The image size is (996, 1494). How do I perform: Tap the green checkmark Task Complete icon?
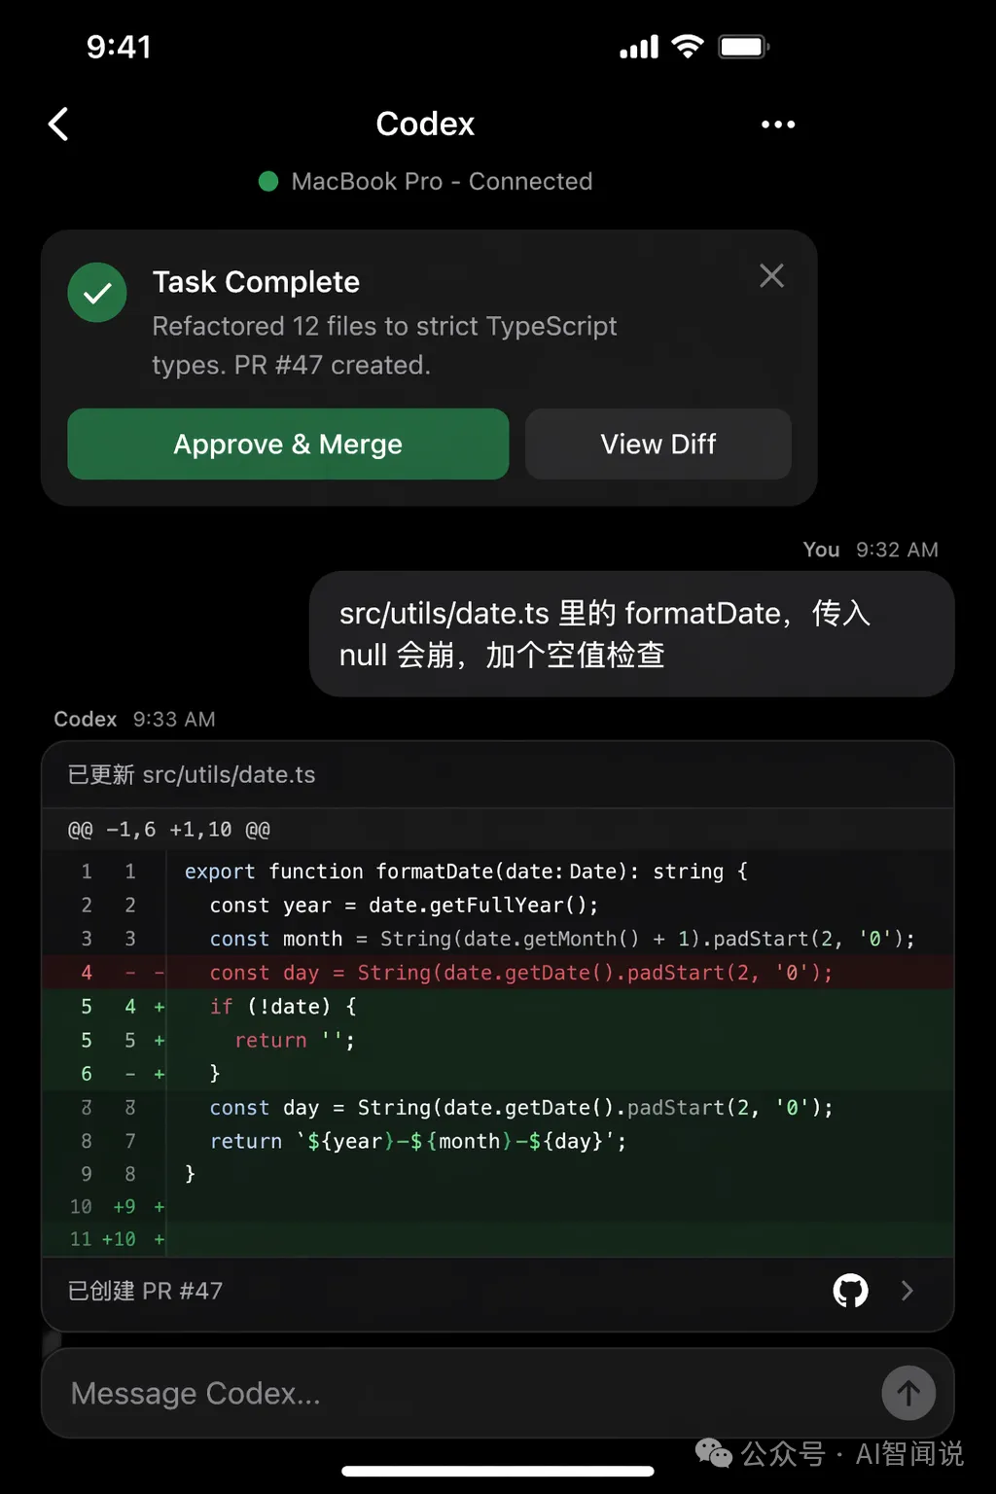(97, 292)
